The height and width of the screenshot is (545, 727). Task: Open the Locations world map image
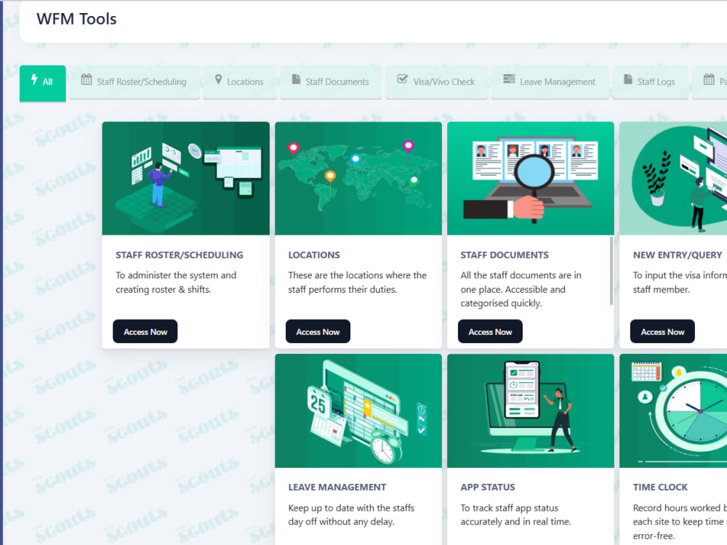(x=358, y=179)
